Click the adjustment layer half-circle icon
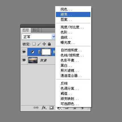The height and width of the screenshot is (122, 122). coord(32,52)
